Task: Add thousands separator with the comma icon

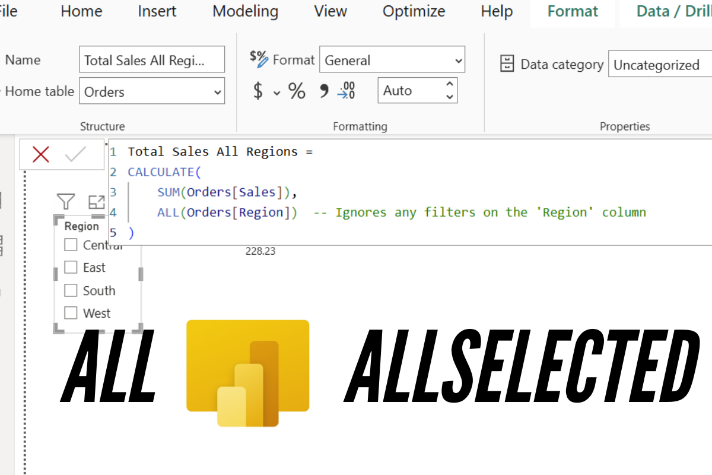Action: pyautogui.click(x=323, y=90)
